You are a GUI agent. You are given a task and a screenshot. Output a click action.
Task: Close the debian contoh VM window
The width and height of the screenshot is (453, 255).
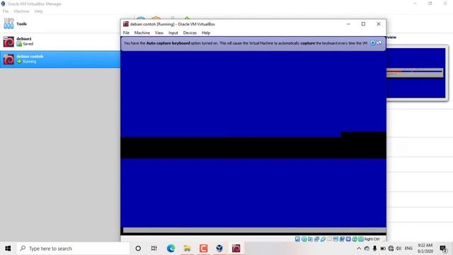pyautogui.click(x=379, y=24)
